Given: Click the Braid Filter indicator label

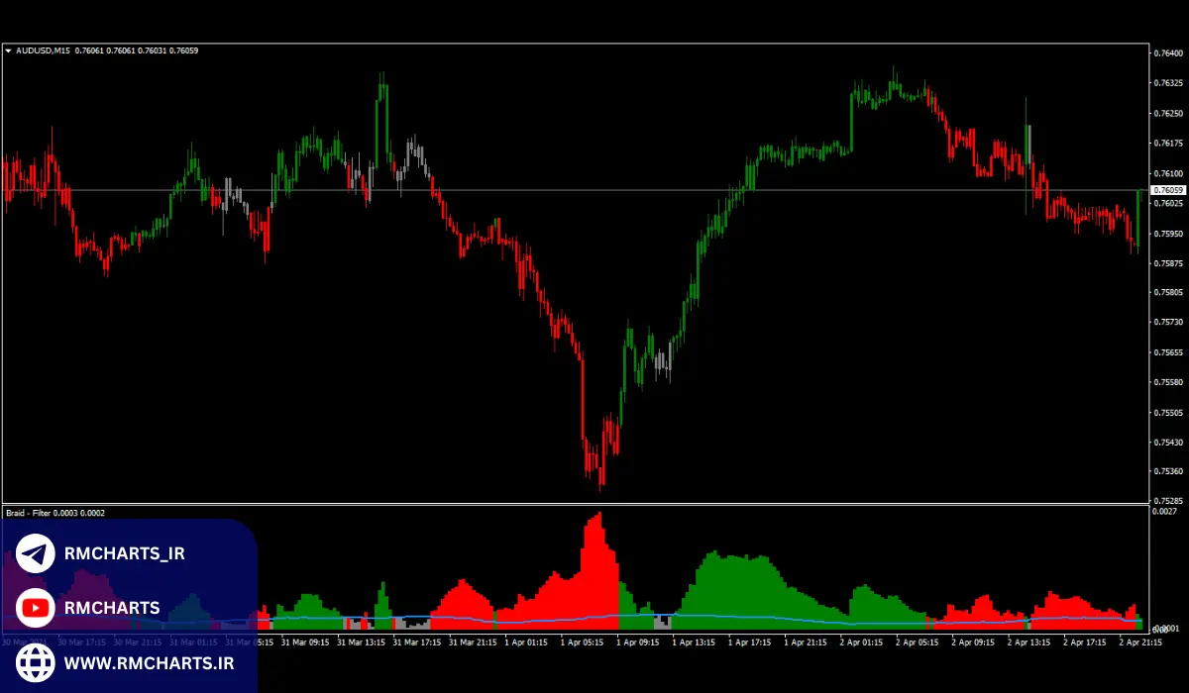Looking at the screenshot, I should tap(55, 513).
